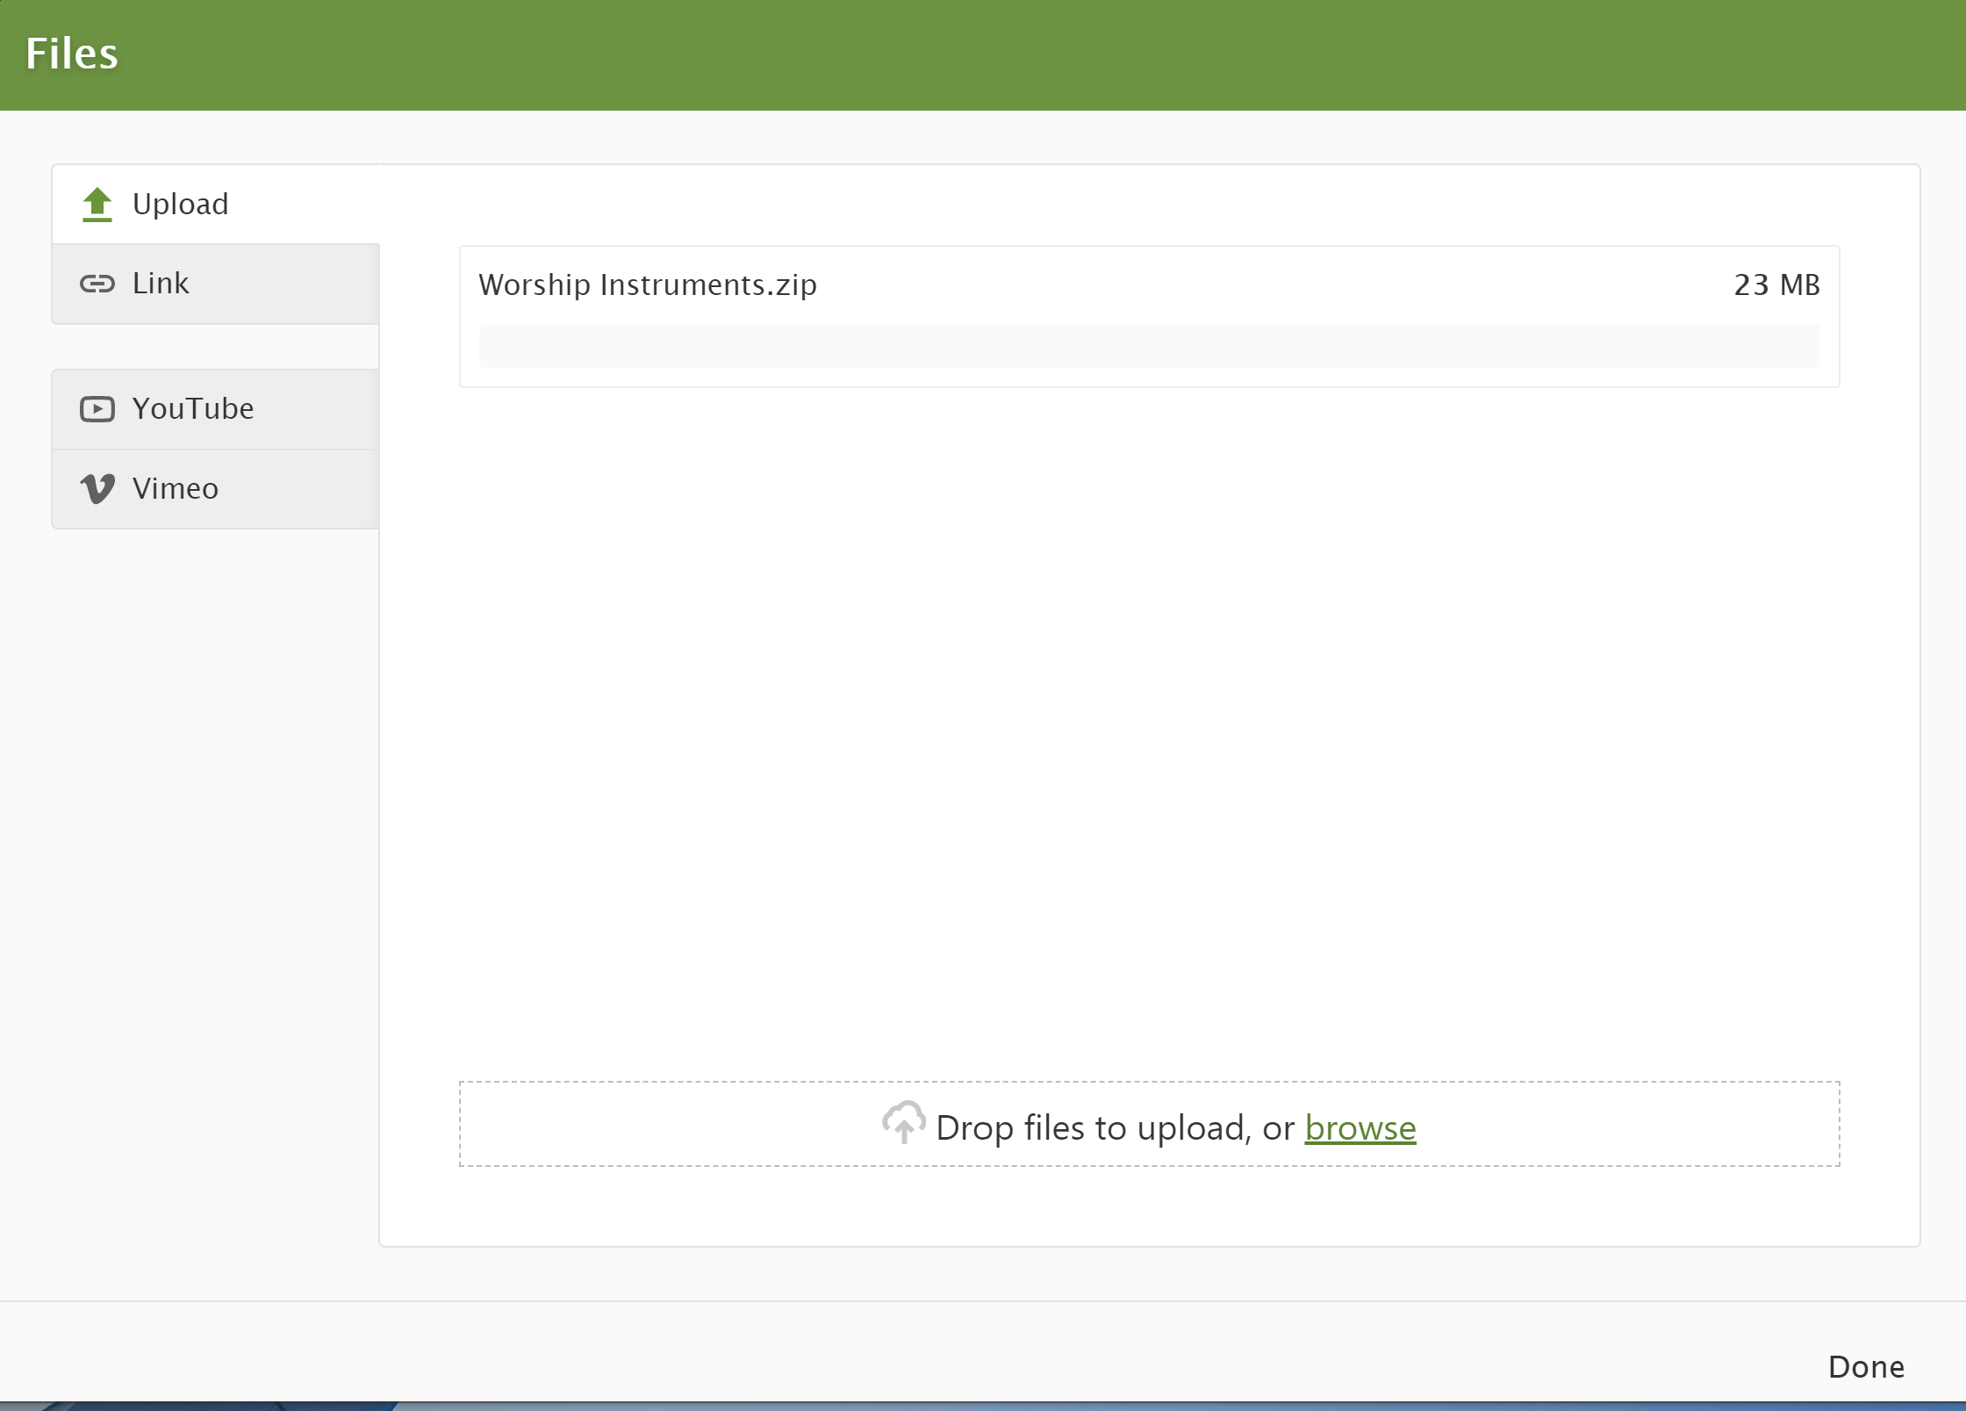Click the upload progress bar for Worship Instruments.zip
The height and width of the screenshot is (1411, 1966).
[1149, 346]
